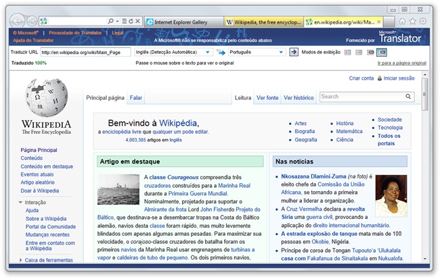The width and height of the screenshot is (440, 279).
Task: Click the page scrollbar down arrow
Action: point(425,259)
